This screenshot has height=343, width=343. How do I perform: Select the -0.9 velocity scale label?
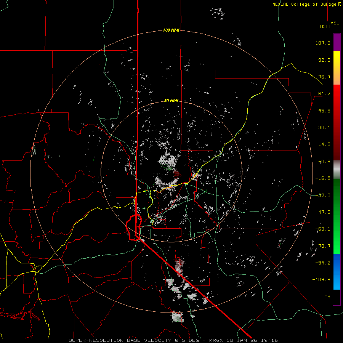(x=324, y=162)
